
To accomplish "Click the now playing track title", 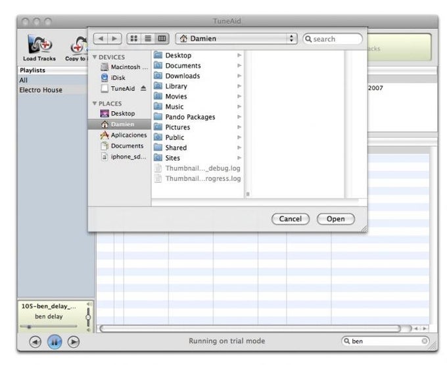I will tap(49, 306).
